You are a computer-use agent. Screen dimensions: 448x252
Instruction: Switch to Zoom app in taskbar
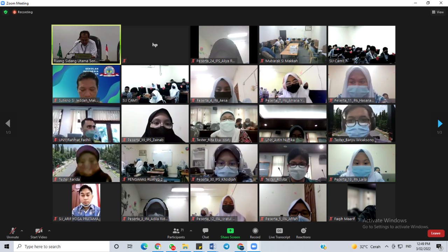coord(254,246)
